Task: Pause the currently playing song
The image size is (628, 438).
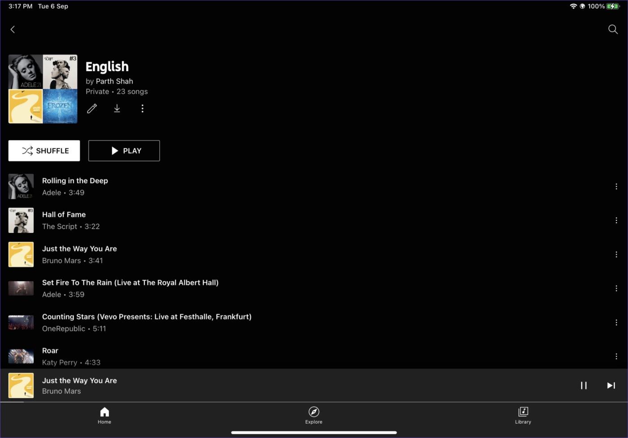Action: click(x=584, y=386)
